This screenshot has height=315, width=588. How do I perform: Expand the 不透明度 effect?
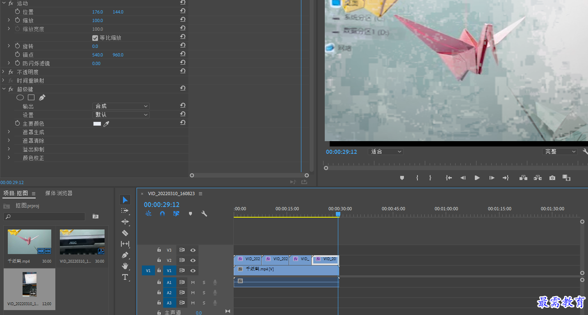(4, 72)
